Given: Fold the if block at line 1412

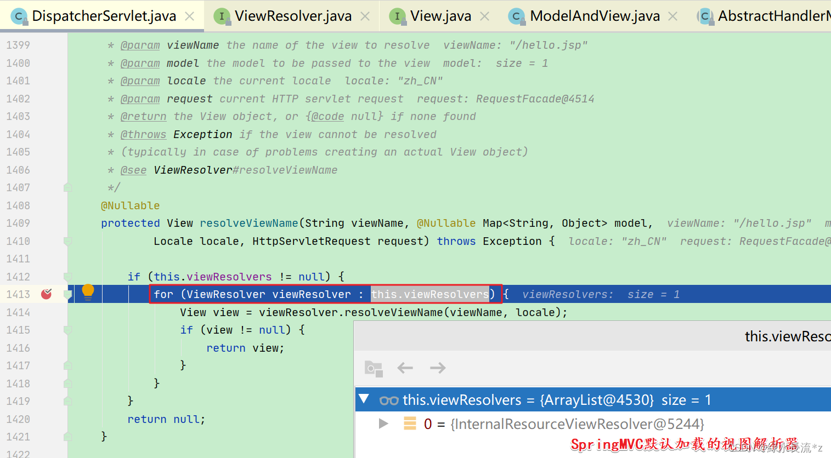Looking at the screenshot, I should [67, 277].
